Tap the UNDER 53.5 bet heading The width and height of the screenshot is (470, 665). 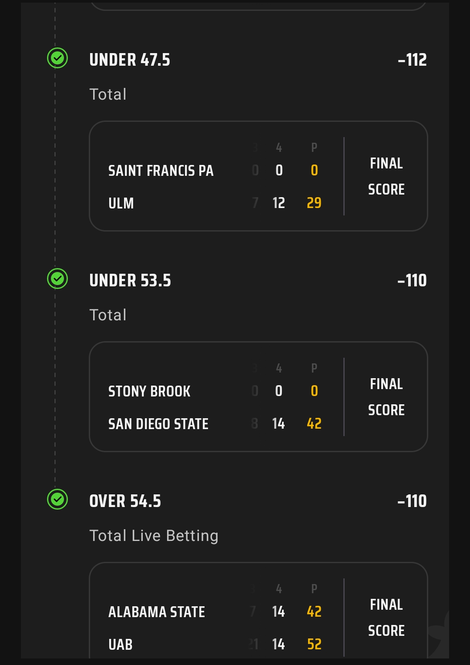coord(130,281)
